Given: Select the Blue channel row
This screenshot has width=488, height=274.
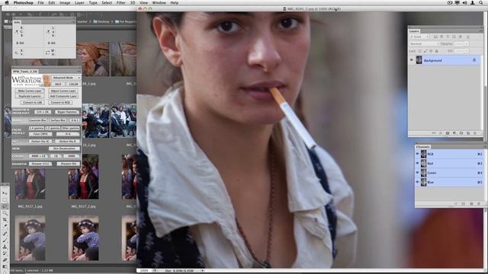Looking at the screenshot, I should click(449, 182).
